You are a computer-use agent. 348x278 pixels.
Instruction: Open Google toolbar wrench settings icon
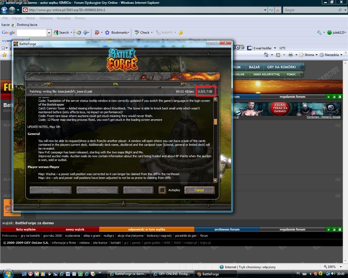(319, 33)
